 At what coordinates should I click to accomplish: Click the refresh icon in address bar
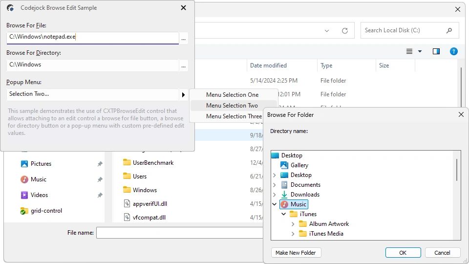coord(345,30)
